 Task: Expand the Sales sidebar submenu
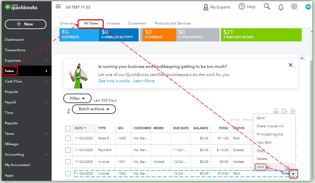click(x=46, y=71)
